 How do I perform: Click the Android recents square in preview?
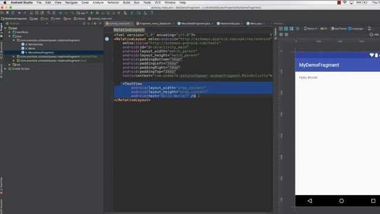click(x=373, y=201)
